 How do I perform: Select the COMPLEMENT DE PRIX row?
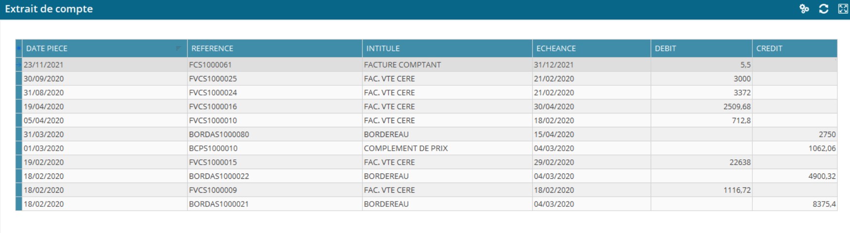406,148
